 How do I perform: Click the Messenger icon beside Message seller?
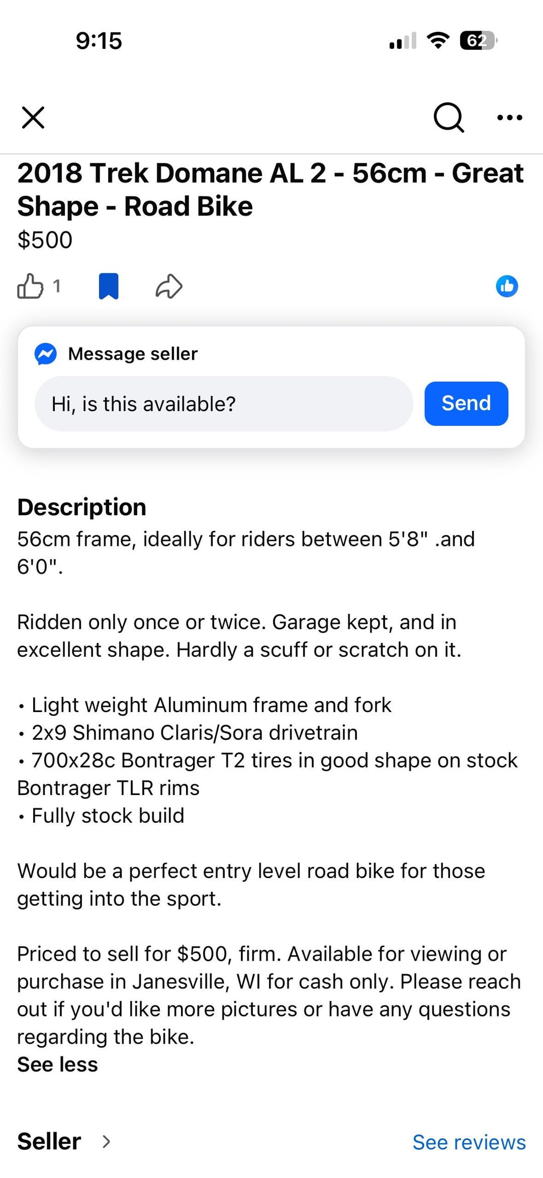(x=45, y=354)
